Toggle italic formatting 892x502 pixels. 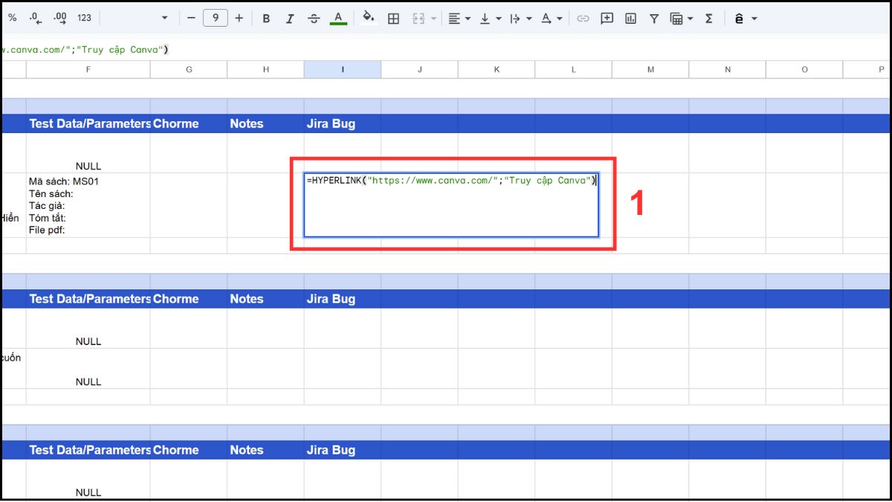click(x=290, y=18)
